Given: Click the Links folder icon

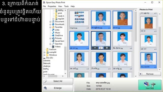Looking at the screenshot, I should point(53,30).
